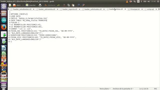The width and height of the screenshot is (160, 90).
Task: Paste from clipboard with the paste icon
Action: point(73,5)
